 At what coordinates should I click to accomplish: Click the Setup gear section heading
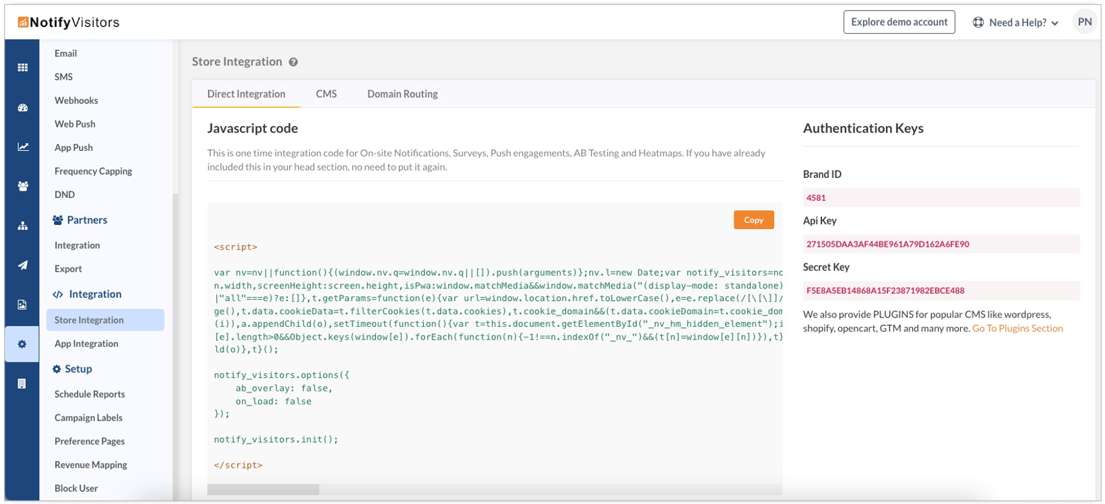[72, 369]
